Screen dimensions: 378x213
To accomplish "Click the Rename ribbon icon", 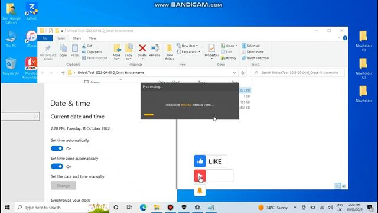I will pyautogui.click(x=155, y=50).
